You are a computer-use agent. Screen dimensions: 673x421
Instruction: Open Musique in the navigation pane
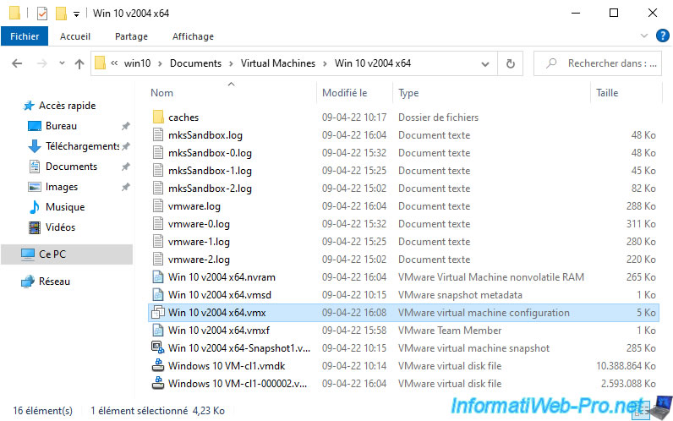click(65, 207)
